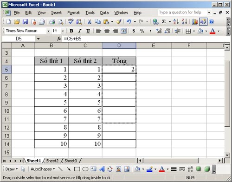Open the File menu
232x182 pixels.
click(x=17, y=13)
